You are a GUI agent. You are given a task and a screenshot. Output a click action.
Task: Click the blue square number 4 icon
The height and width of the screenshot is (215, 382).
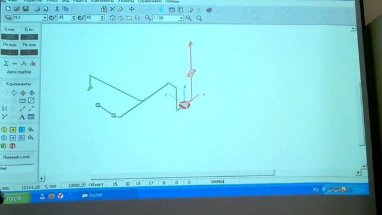pos(13,138)
